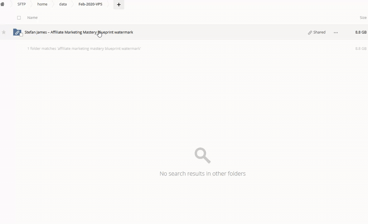Click the Shared label on folder row

click(x=319, y=32)
